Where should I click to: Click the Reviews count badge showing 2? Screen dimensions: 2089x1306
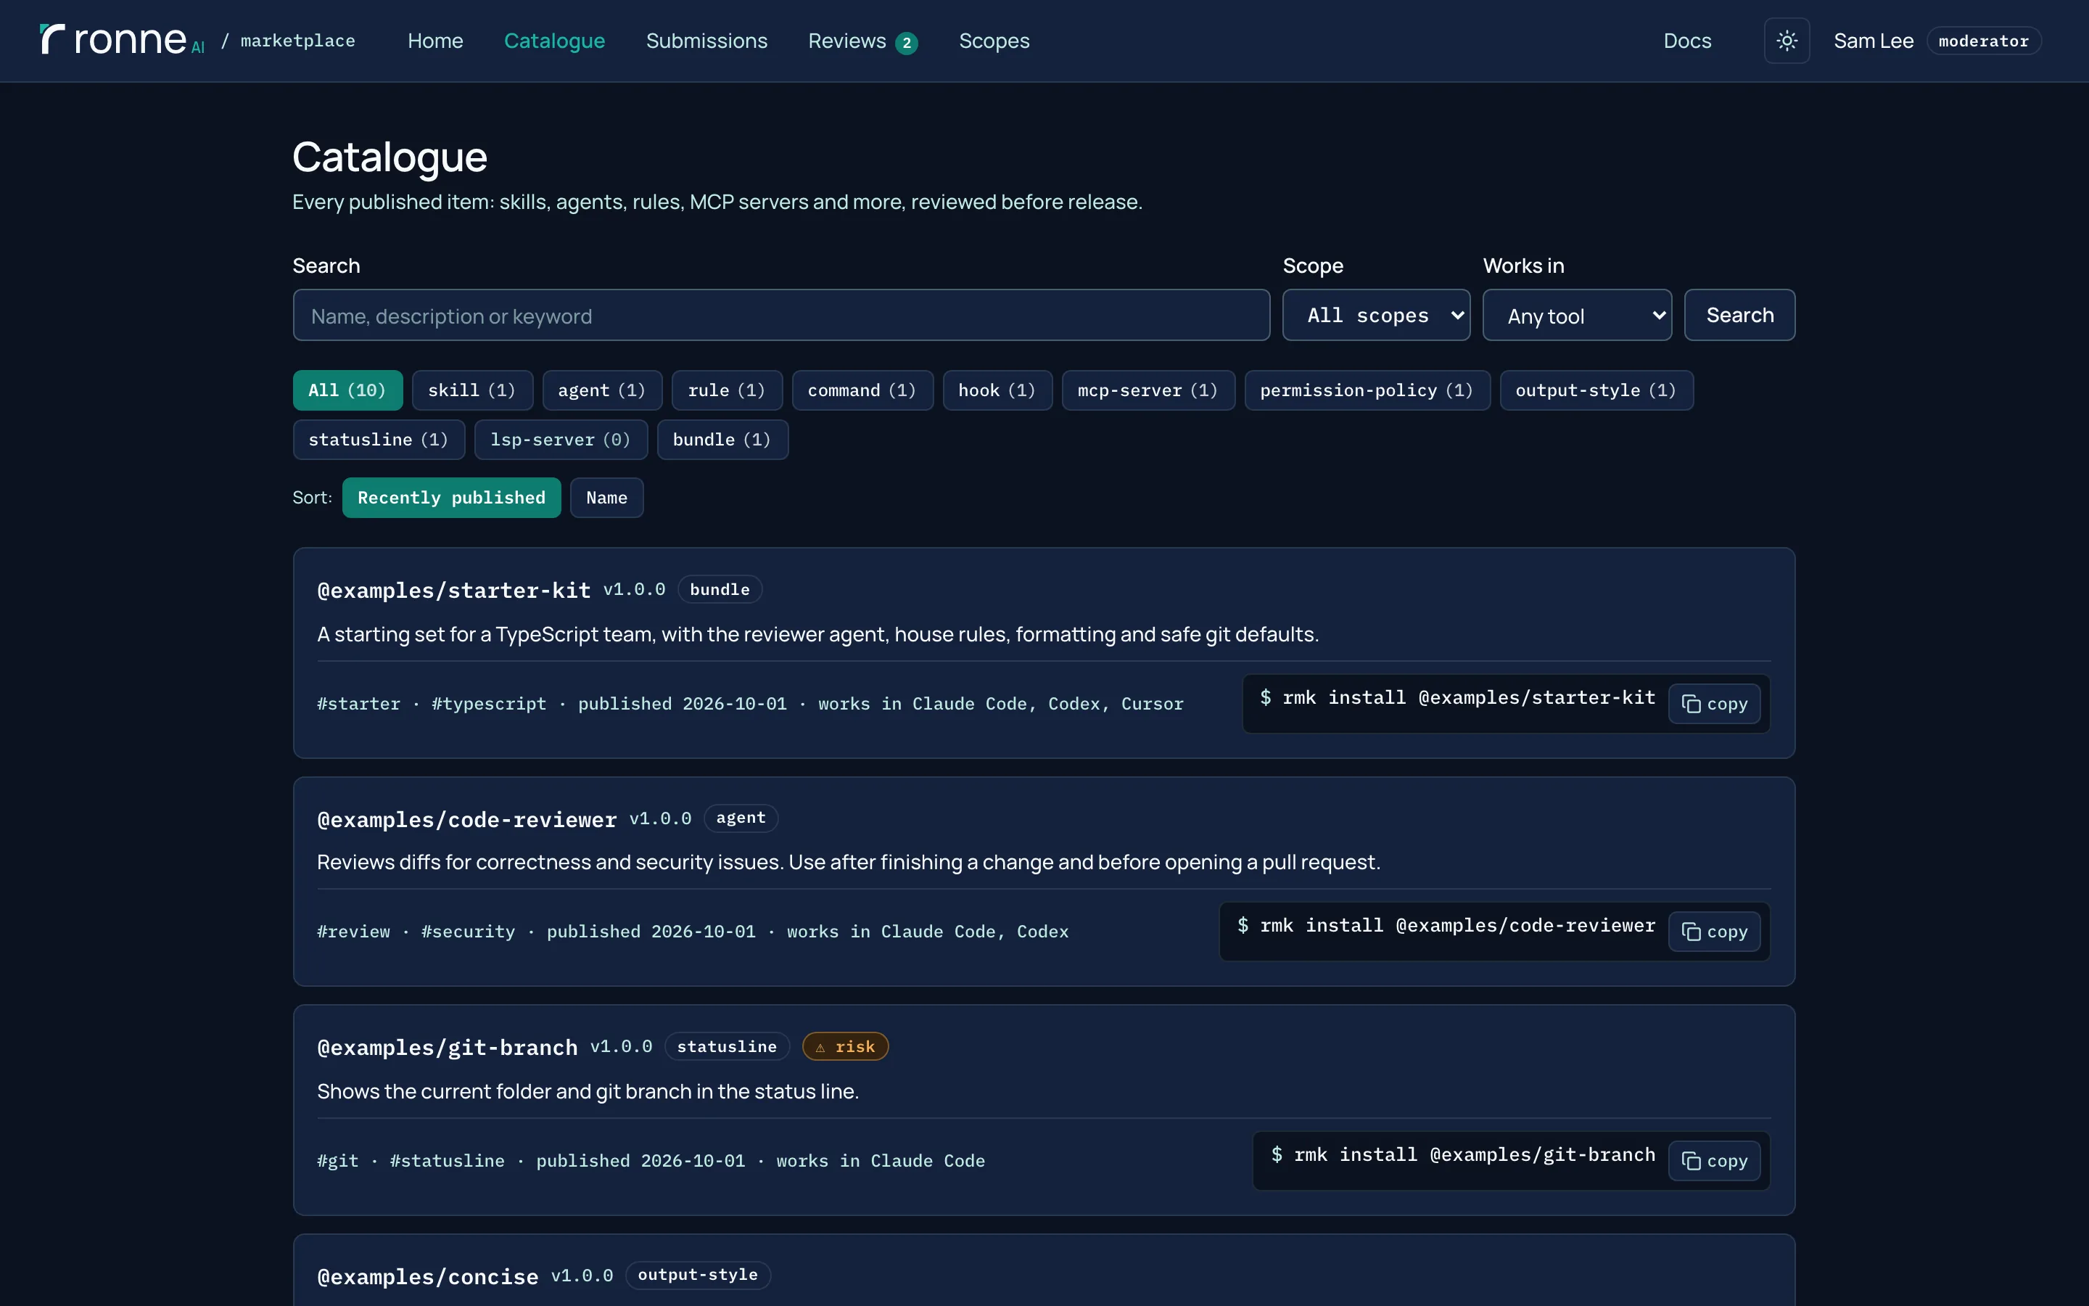[907, 42]
